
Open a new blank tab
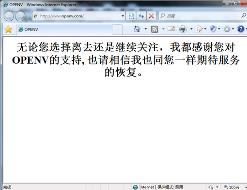[118, 29]
